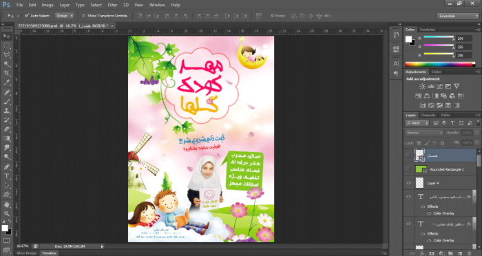This screenshot has height=256, width=482.
Task: Select the Clone Stamp tool
Action: click(6, 111)
